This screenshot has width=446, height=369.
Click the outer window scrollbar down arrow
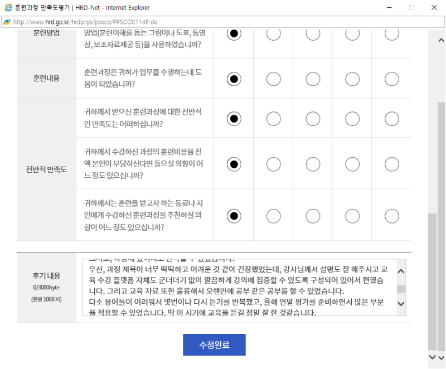(x=441, y=357)
